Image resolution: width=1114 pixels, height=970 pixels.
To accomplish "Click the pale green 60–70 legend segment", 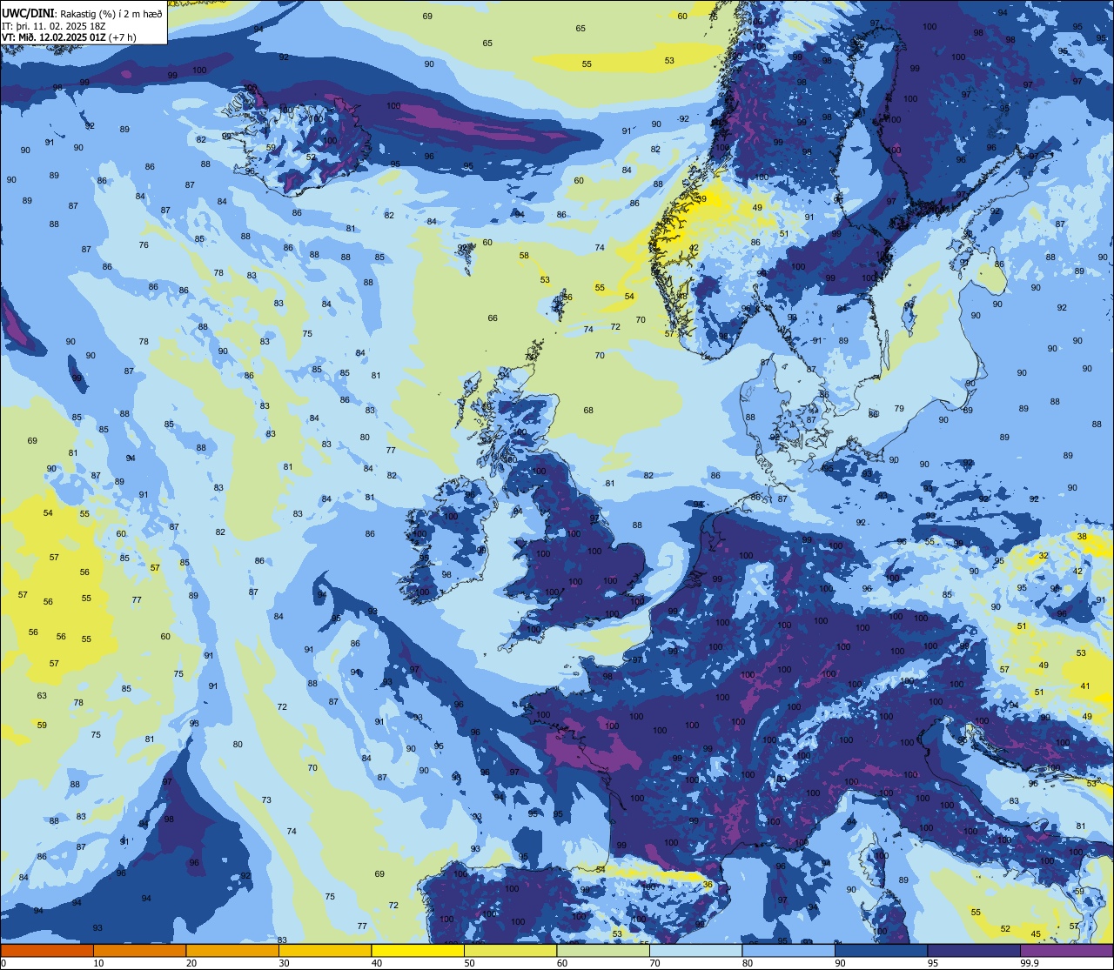I will [x=603, y=950].
